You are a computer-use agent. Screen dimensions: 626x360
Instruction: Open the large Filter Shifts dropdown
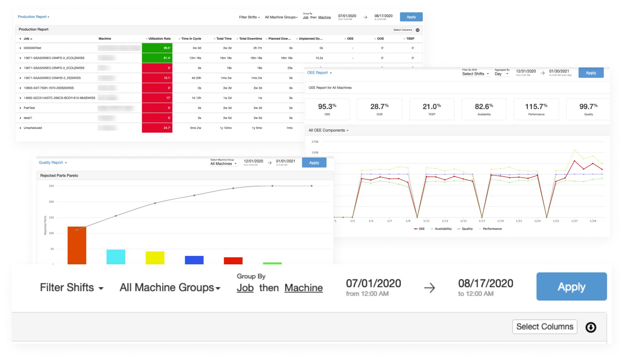pyautogui.click(x=72, y=288)
